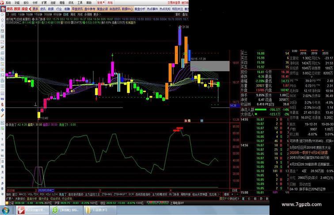Click the 图文F10 button

pos(224,199)
